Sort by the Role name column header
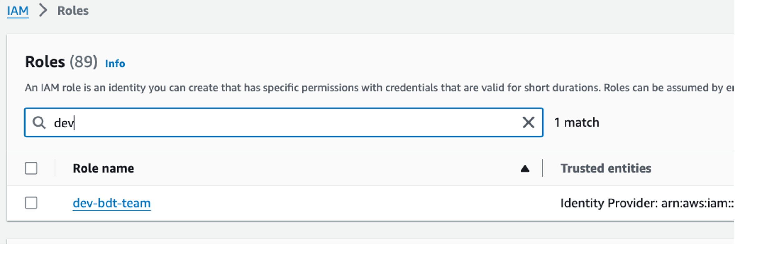This screenshot has width=773, height=254. [x=103, y=168]
